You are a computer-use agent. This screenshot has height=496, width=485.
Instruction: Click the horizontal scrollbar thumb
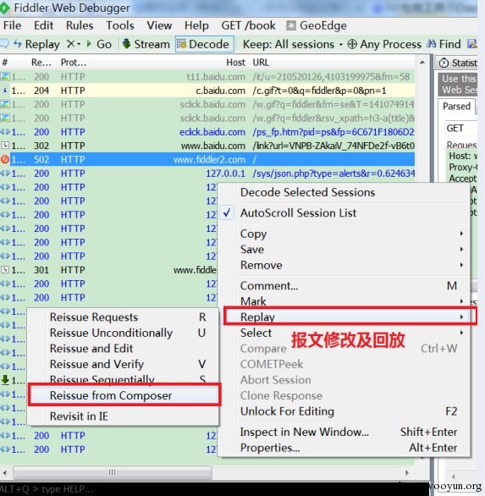click(x=113, y=472)
